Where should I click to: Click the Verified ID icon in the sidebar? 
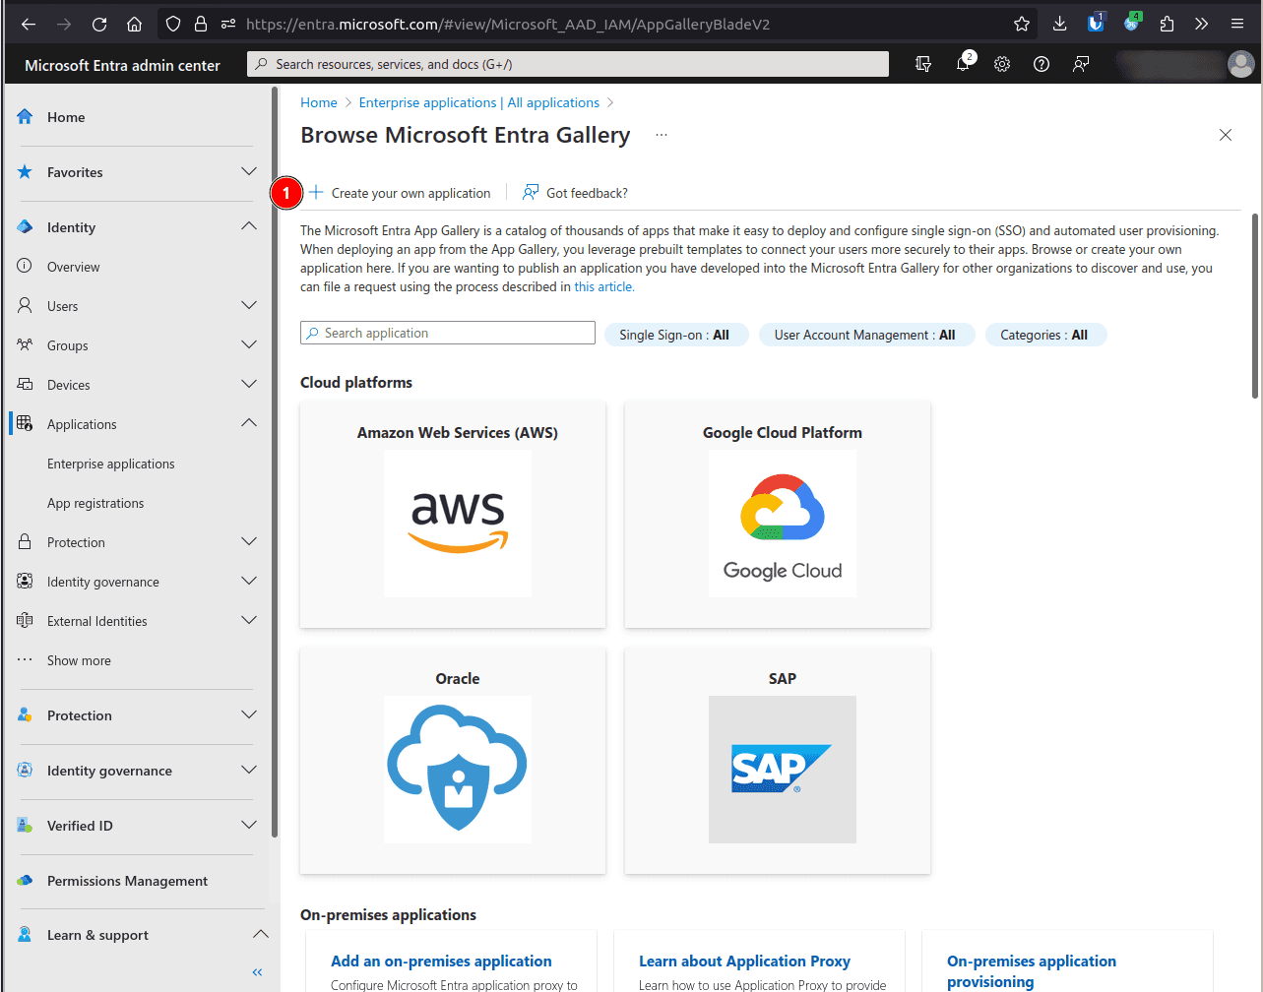(x=25, y=825)
